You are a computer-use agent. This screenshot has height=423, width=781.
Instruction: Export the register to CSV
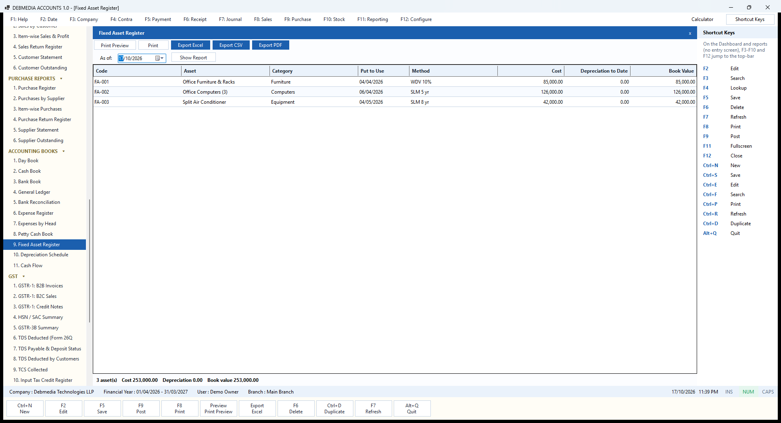tap(231, 45)
